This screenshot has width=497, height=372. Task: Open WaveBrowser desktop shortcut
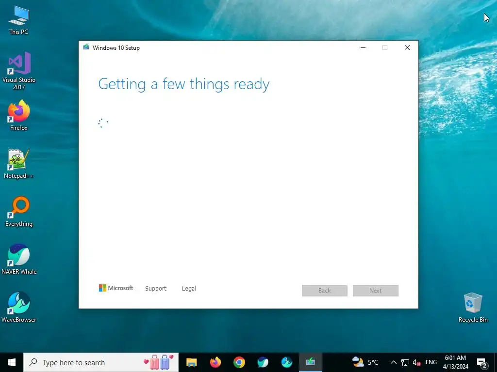pyautogui.click(x=19, y=307)
